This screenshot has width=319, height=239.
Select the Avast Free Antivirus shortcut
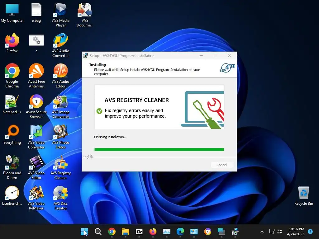click(36, 76)
